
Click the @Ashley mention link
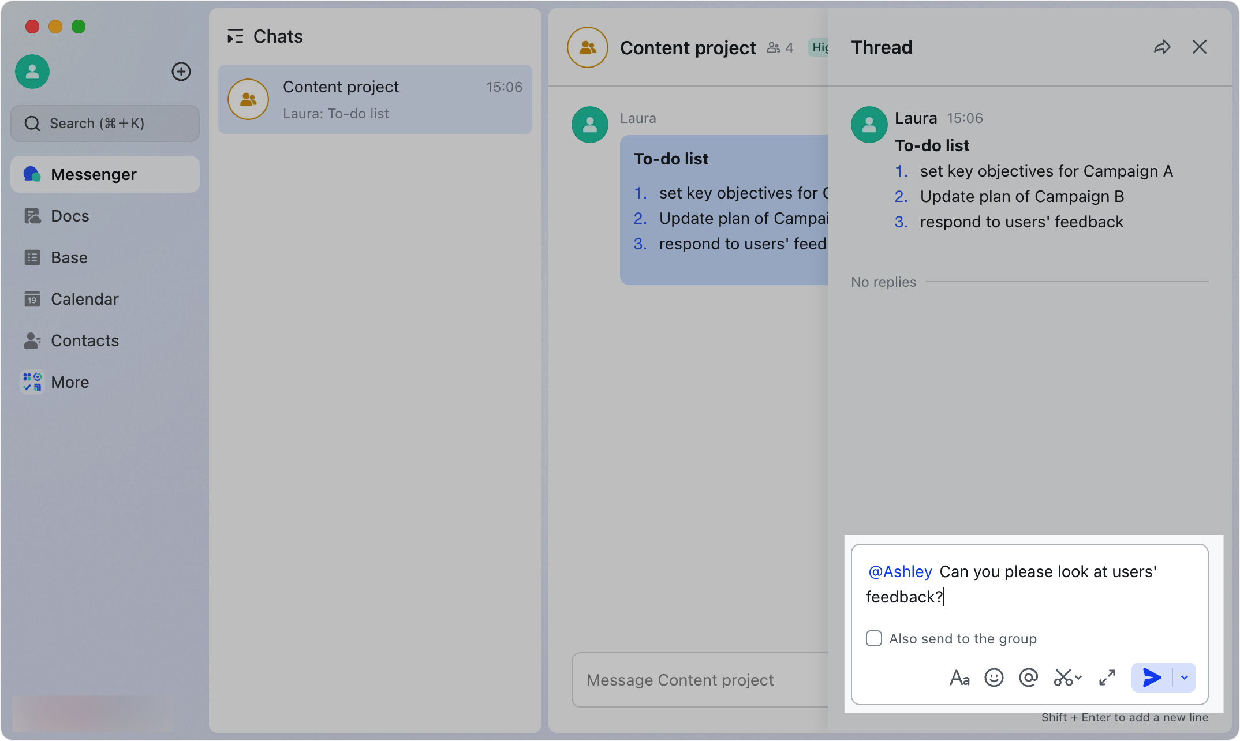(900, 571)
